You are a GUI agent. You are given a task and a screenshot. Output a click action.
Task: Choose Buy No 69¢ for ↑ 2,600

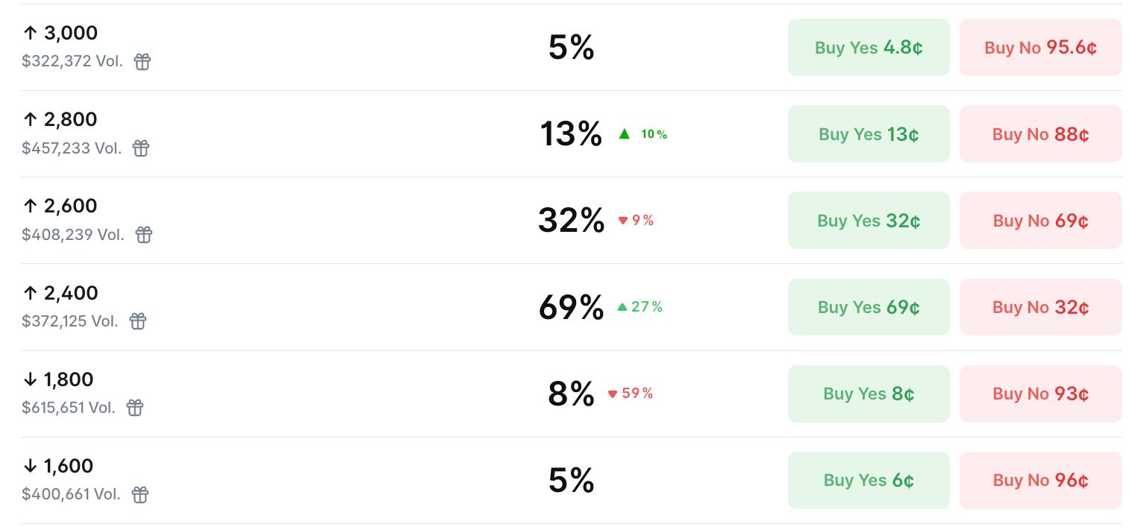[1040, 221]
